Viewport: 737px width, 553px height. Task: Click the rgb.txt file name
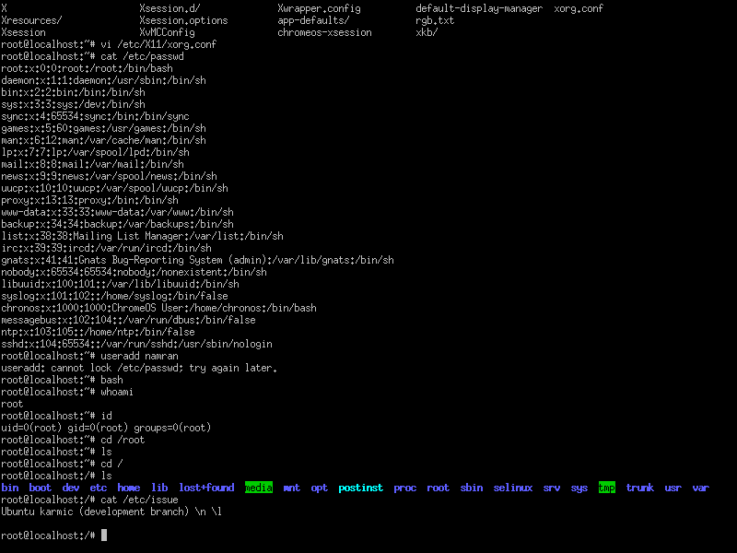pos(435,20)
